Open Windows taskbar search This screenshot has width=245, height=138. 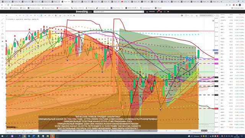pyautogui.click(x=7, y=136)
